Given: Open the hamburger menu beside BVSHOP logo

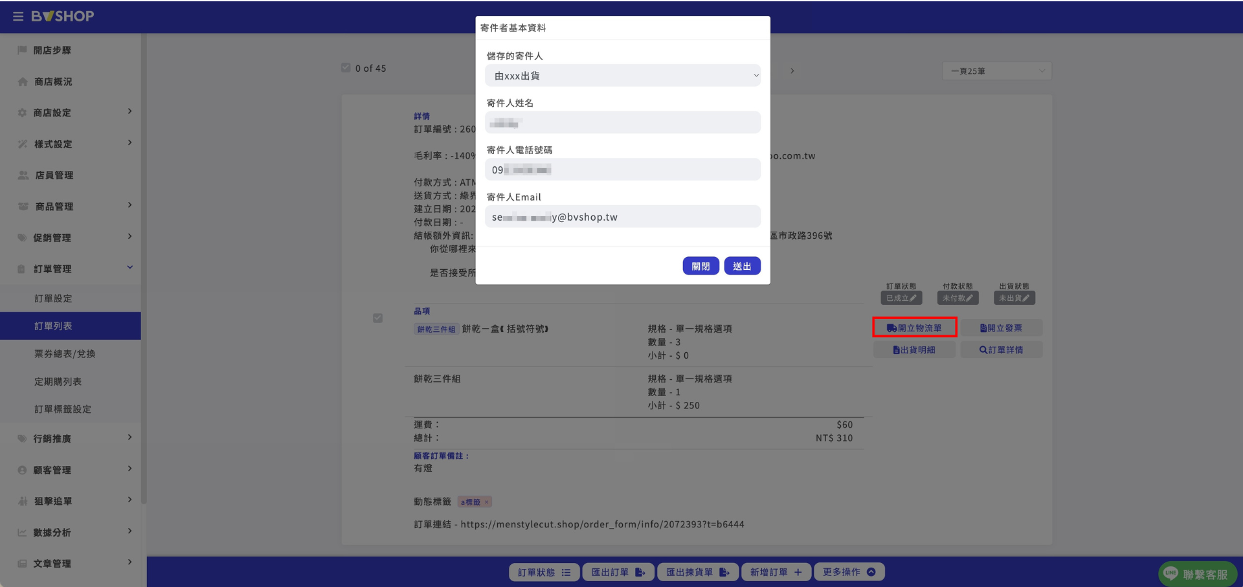Looking at the screenshot, I should click(x=18, y=16).
